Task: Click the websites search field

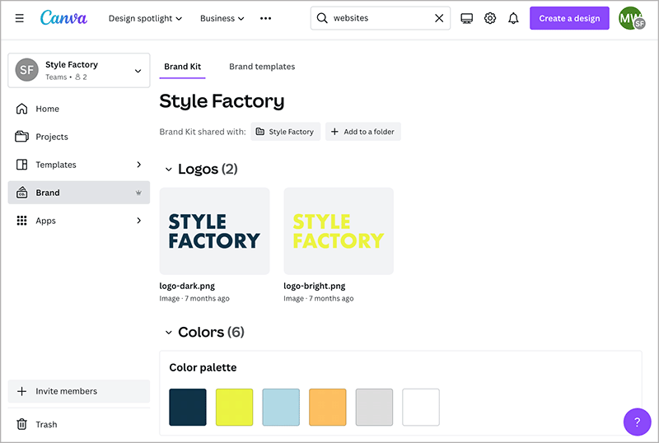Action: pyautogui.click(x=381, y=18)
